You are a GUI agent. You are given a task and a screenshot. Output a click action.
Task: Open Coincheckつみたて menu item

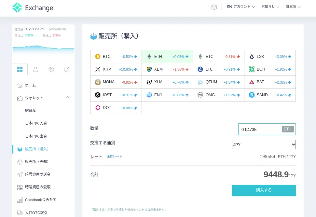tap(41, 200)
